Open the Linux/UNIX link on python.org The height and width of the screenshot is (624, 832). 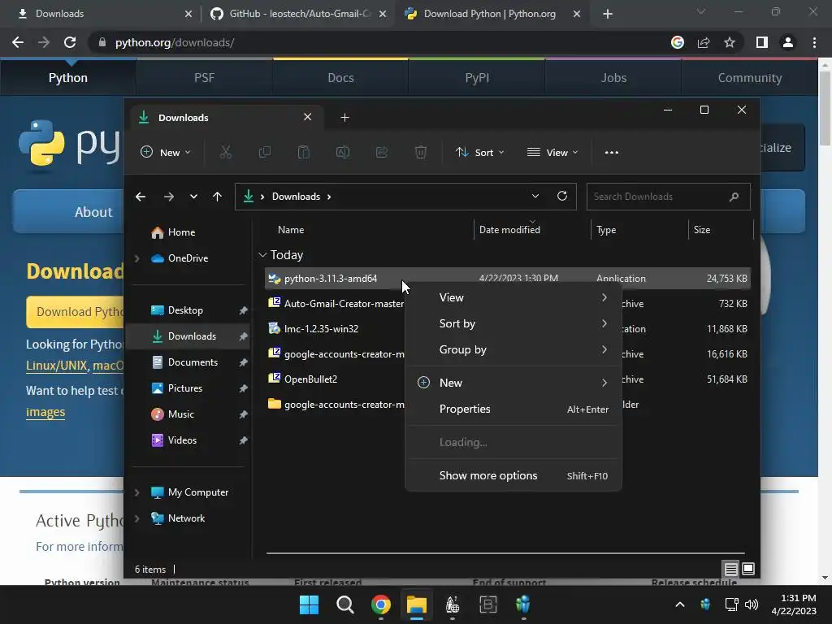(x=56, y=366)
